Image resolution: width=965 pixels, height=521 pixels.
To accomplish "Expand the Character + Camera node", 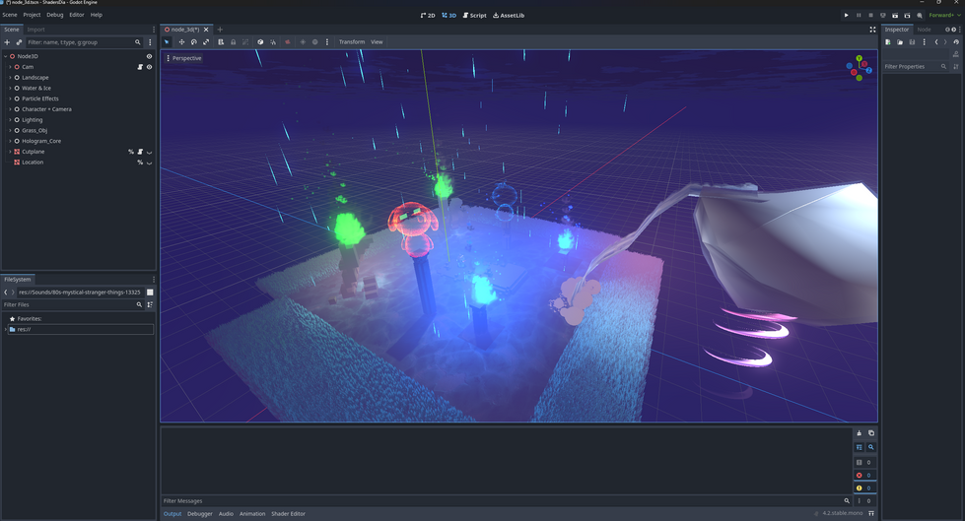I will (x=10, y=109).
